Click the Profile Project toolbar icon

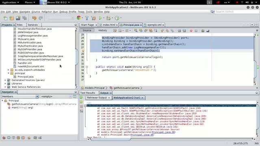(117, 18)
